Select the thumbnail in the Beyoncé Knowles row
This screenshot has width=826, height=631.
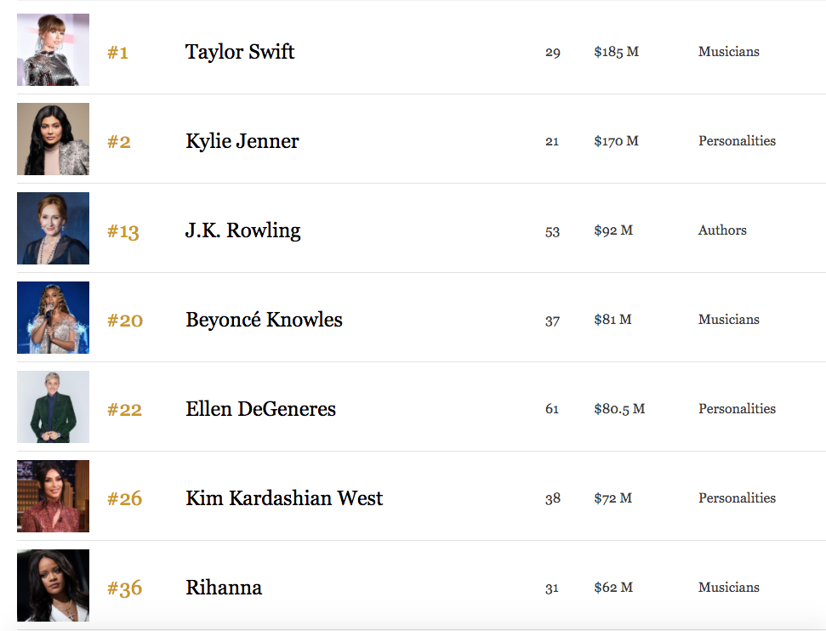(53, 318)
